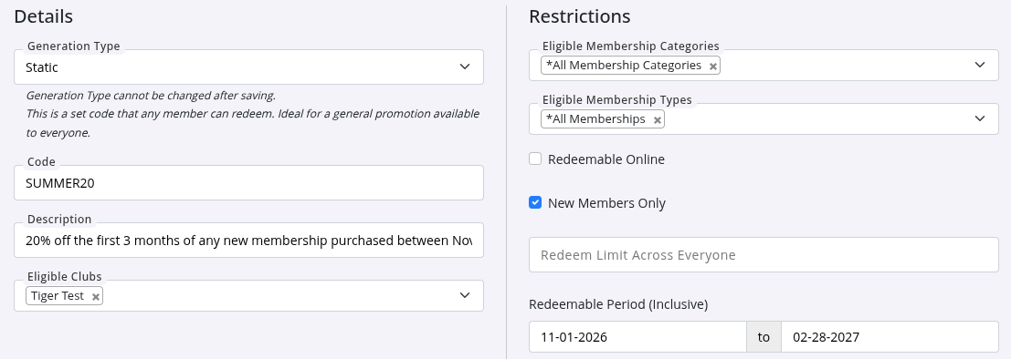This screenshot has height=359, width=1011.
Task: Click the end date 02-28-2027 field
Action: coord(890,337)
